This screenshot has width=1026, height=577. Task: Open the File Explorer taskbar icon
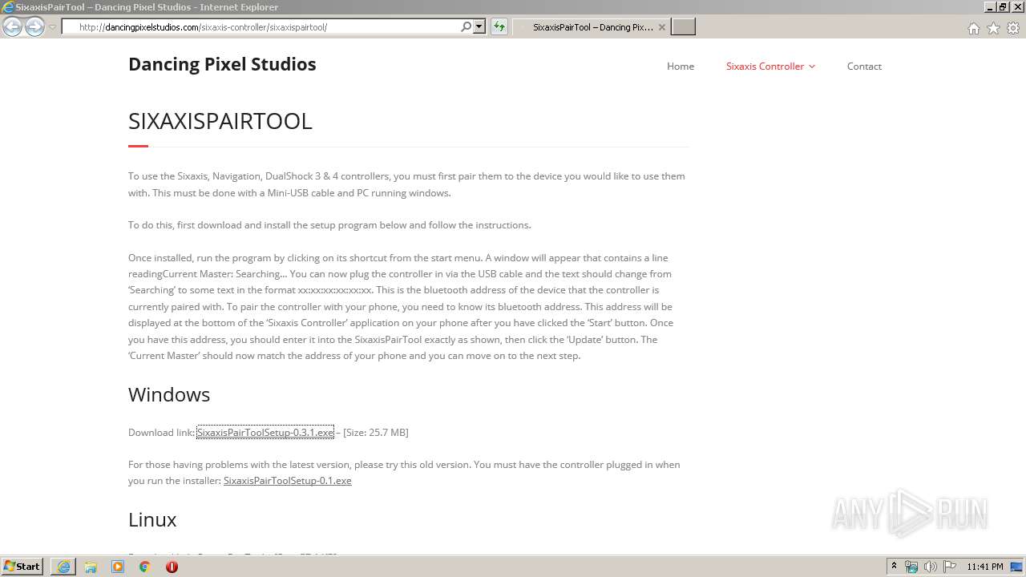91,567
